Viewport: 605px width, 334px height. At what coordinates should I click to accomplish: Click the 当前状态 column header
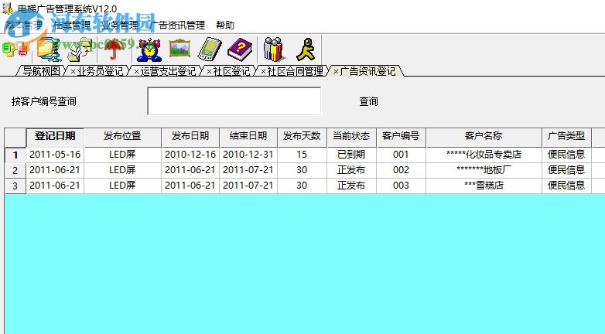351,136
